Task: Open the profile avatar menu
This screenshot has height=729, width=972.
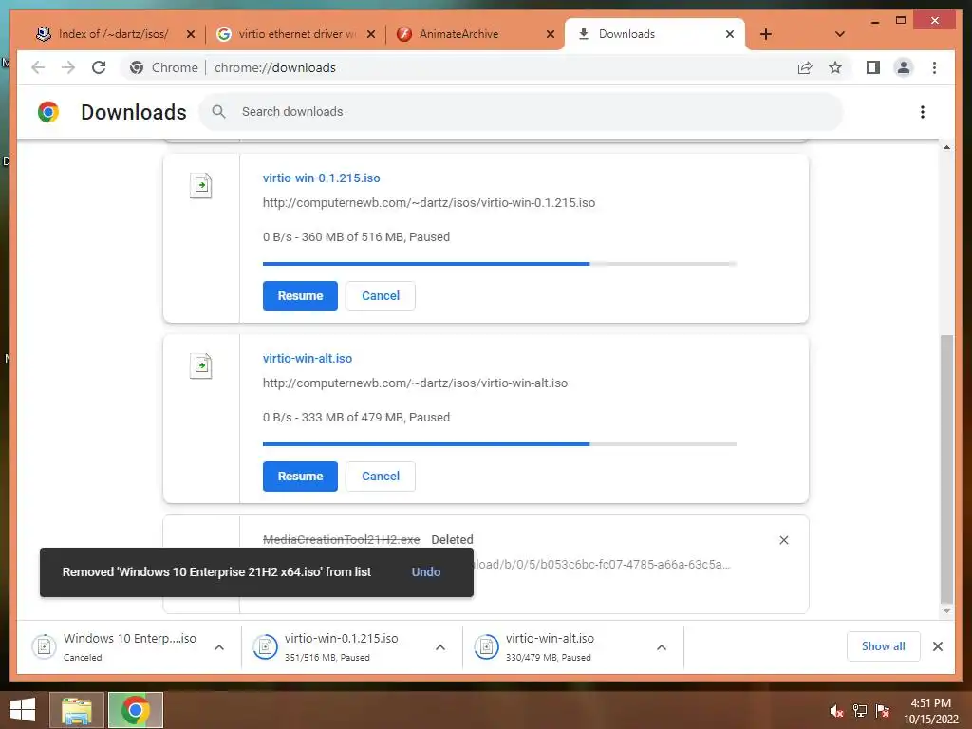Action: [x=904, y=67]
